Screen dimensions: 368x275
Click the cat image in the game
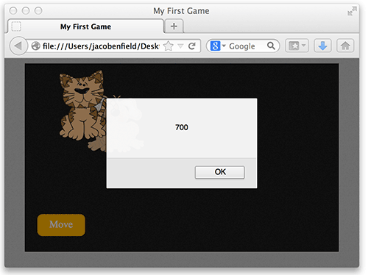pos(82,106)
